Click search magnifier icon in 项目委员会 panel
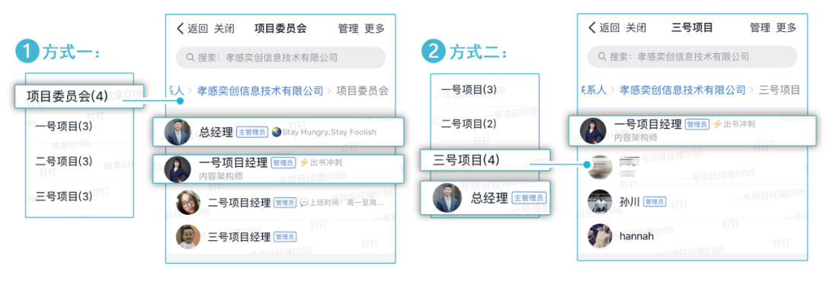This screenshot has height=282, width=836. click(x=190, y=58)
